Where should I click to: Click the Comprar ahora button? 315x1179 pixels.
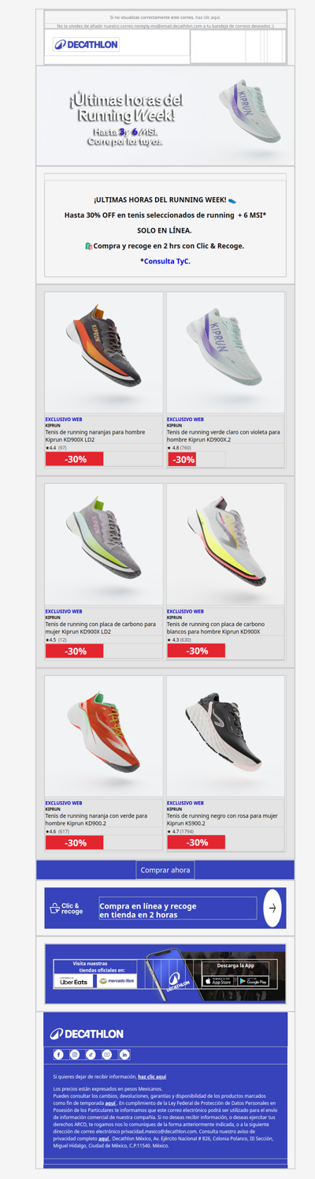[x=165, y=870]
